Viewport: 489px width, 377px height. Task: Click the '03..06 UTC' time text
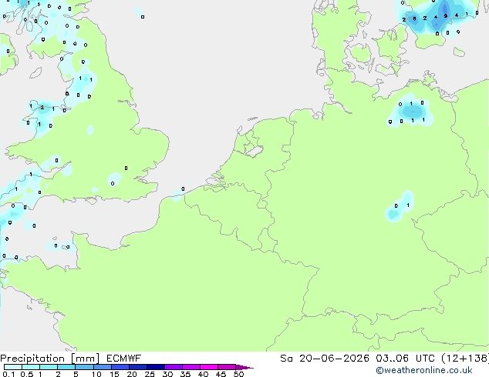[x=406, y=359]
